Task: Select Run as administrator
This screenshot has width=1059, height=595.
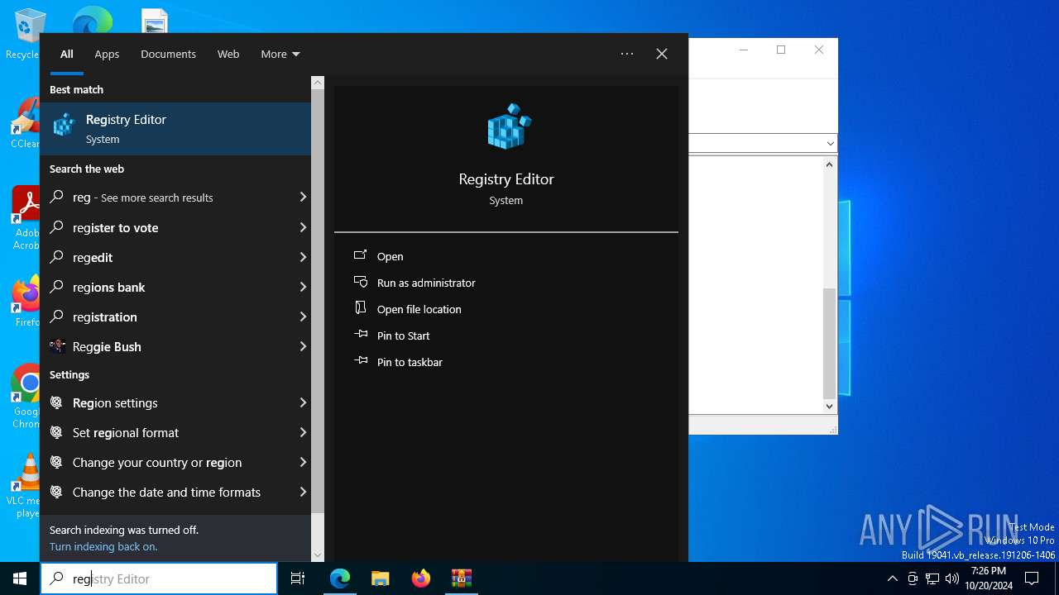Action: pyautogui.click(x=426, y=283)
